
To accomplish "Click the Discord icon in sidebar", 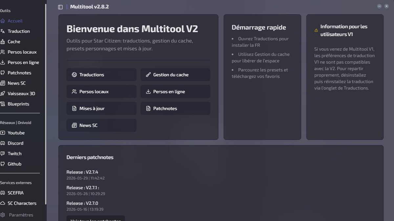I will [3, 143].
